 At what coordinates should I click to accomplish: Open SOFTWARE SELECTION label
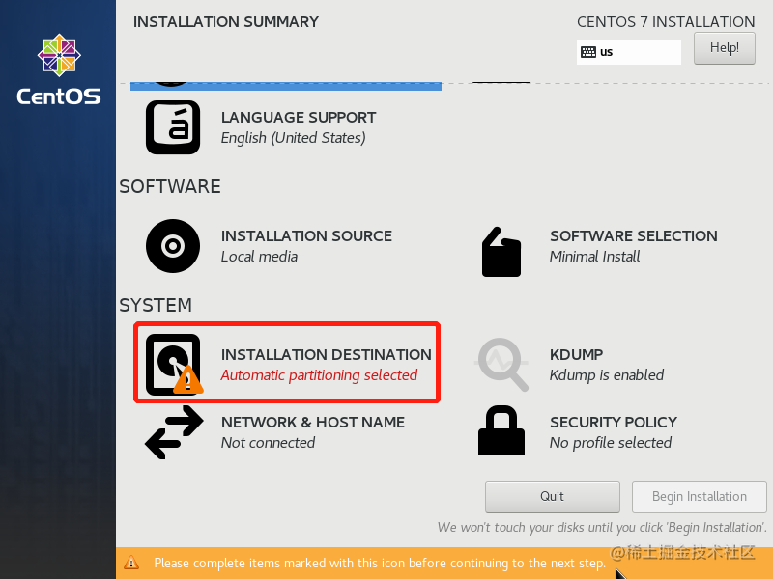(634, 236)
